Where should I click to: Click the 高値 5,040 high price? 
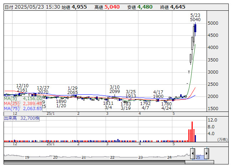click(x=107, y=7)
